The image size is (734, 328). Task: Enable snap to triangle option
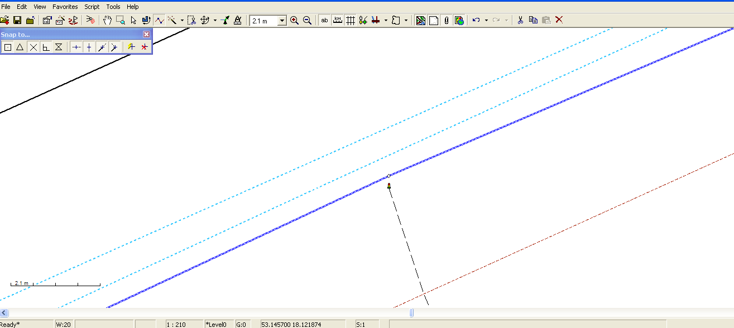point(20,47)
